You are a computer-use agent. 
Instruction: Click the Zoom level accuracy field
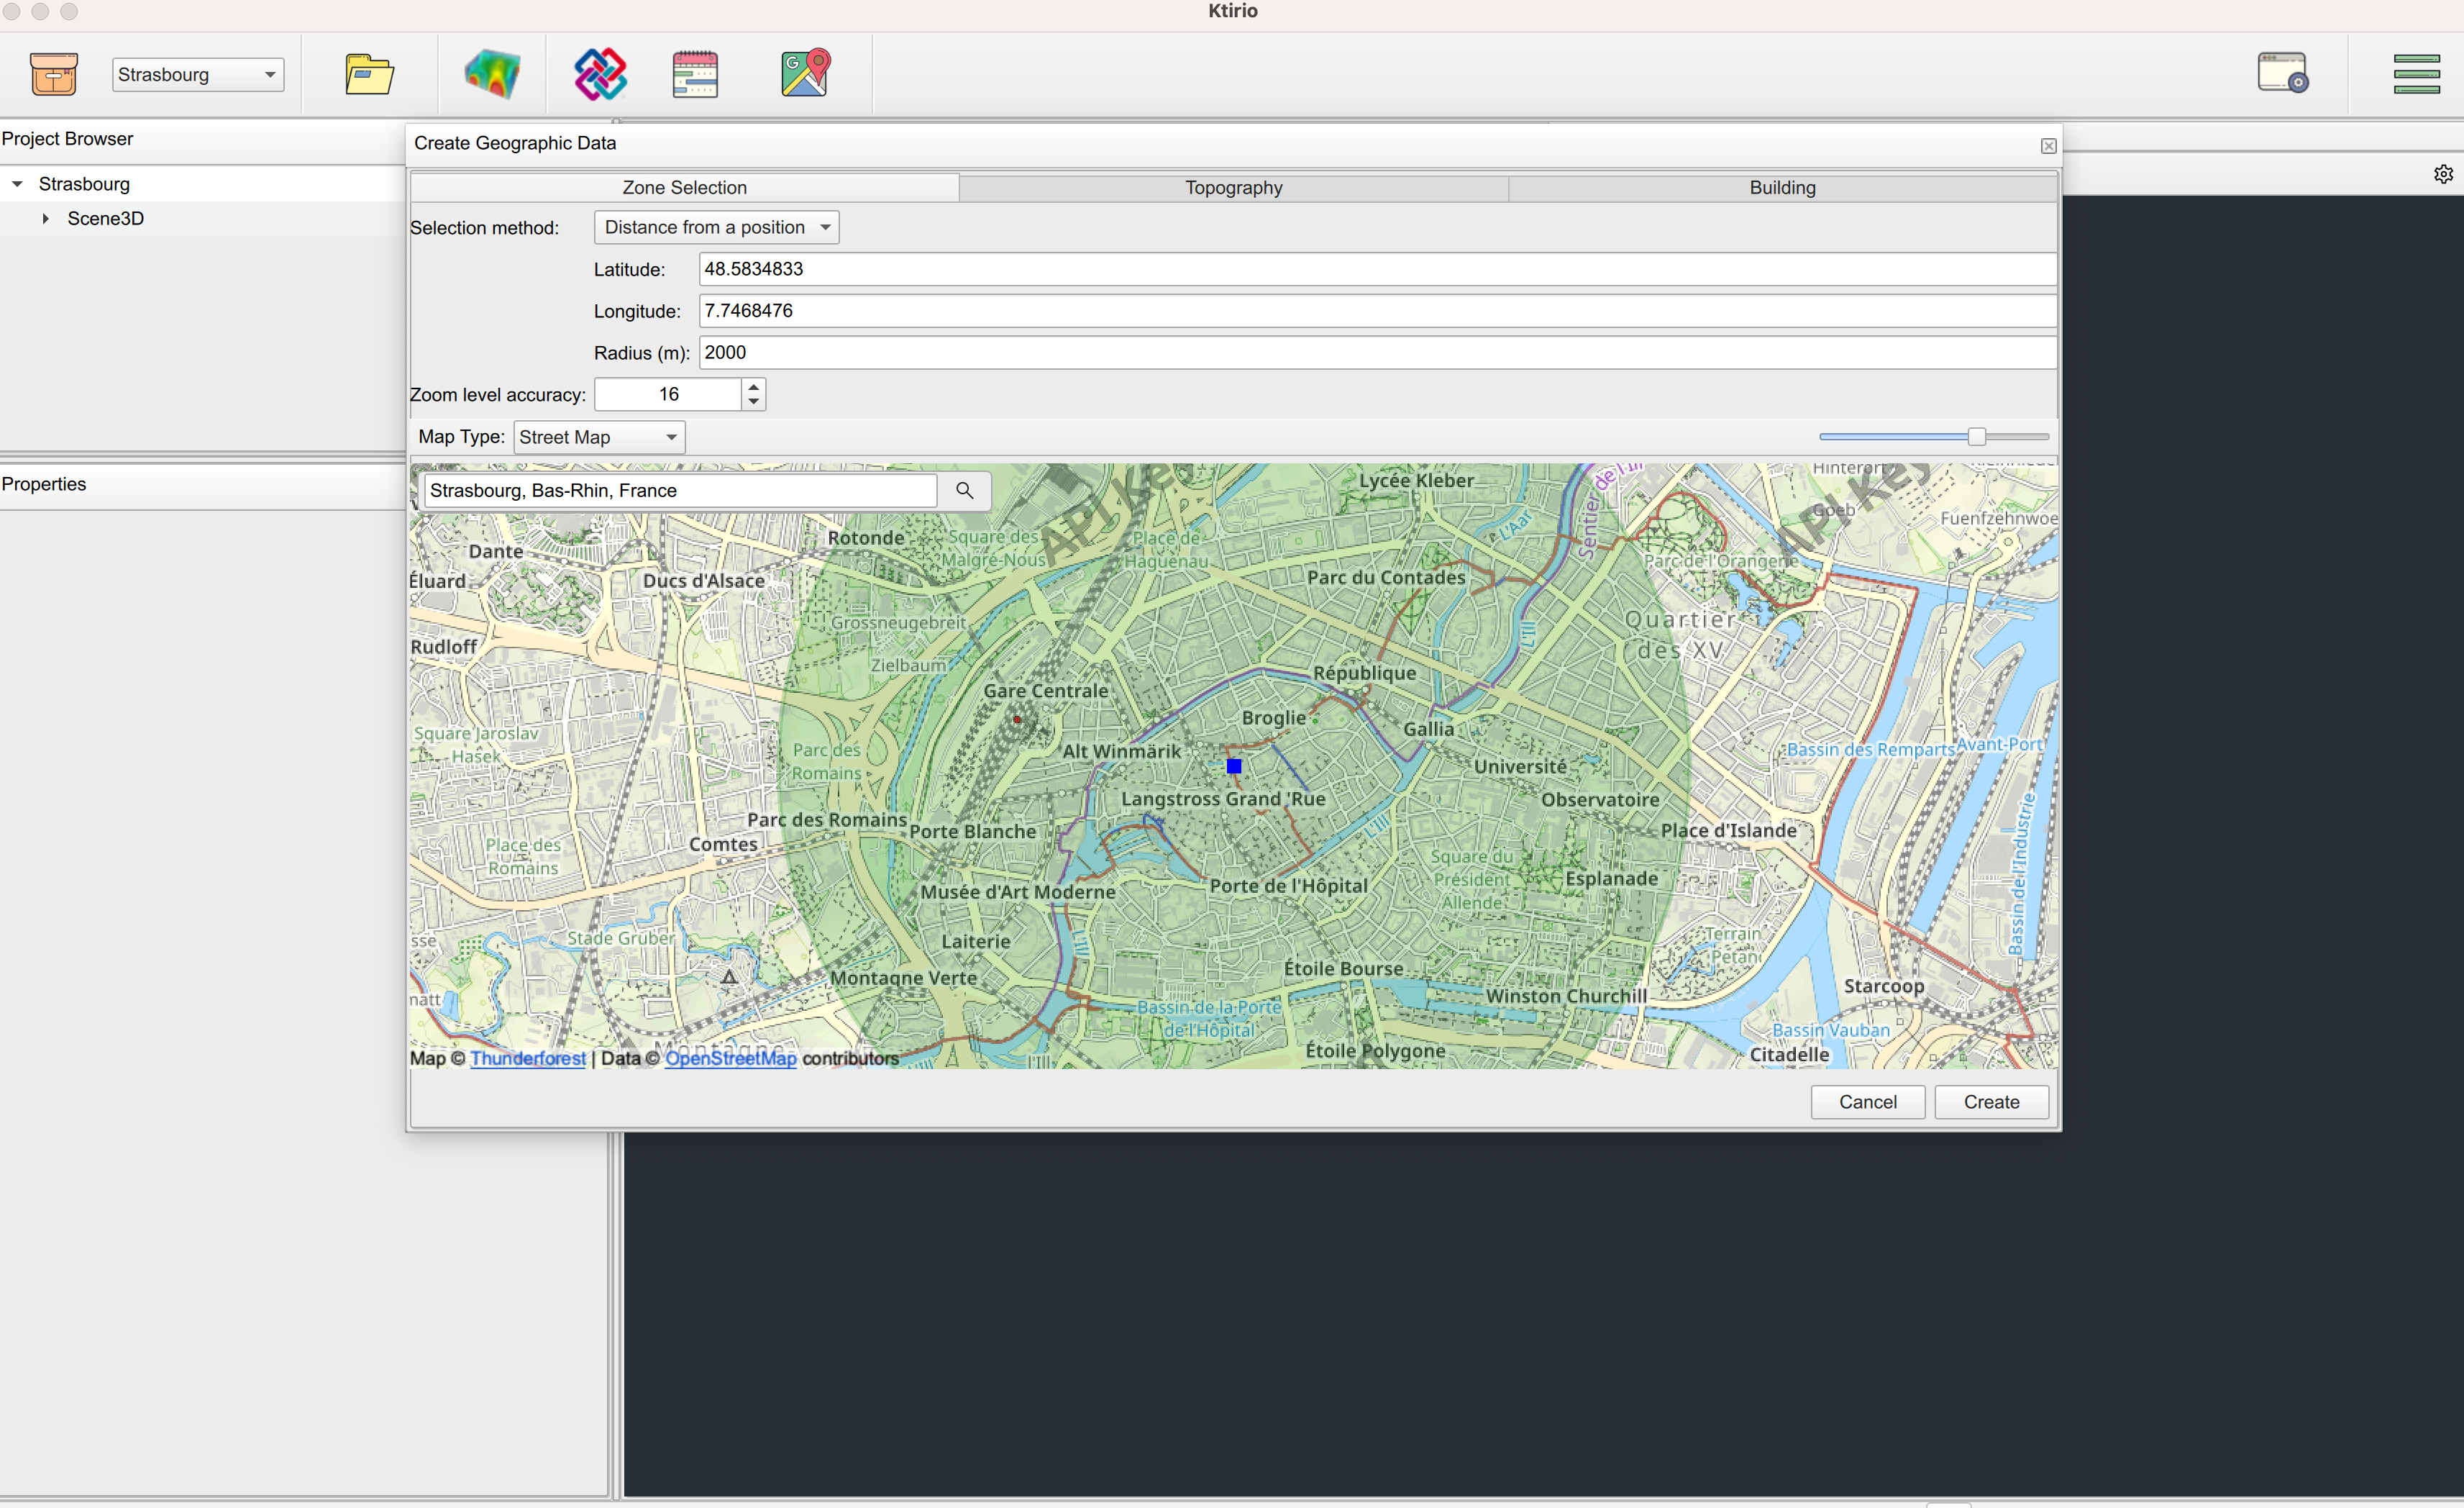point(669,394)
